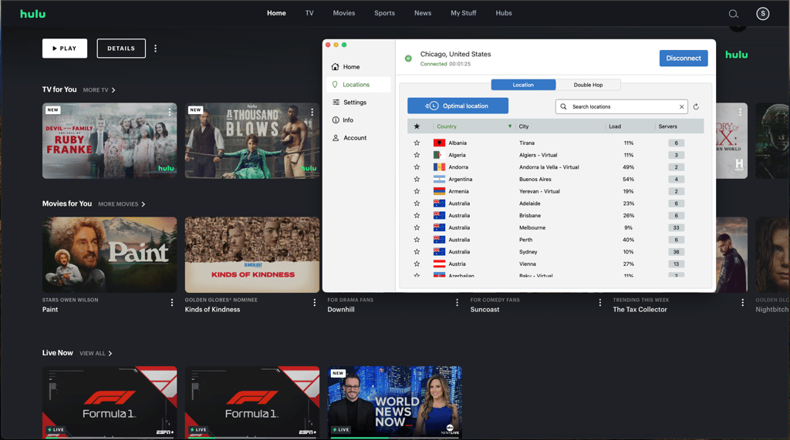The image size is (790, 440).
Task: Select the Australia Sydney row
Action: coord(555,252)
